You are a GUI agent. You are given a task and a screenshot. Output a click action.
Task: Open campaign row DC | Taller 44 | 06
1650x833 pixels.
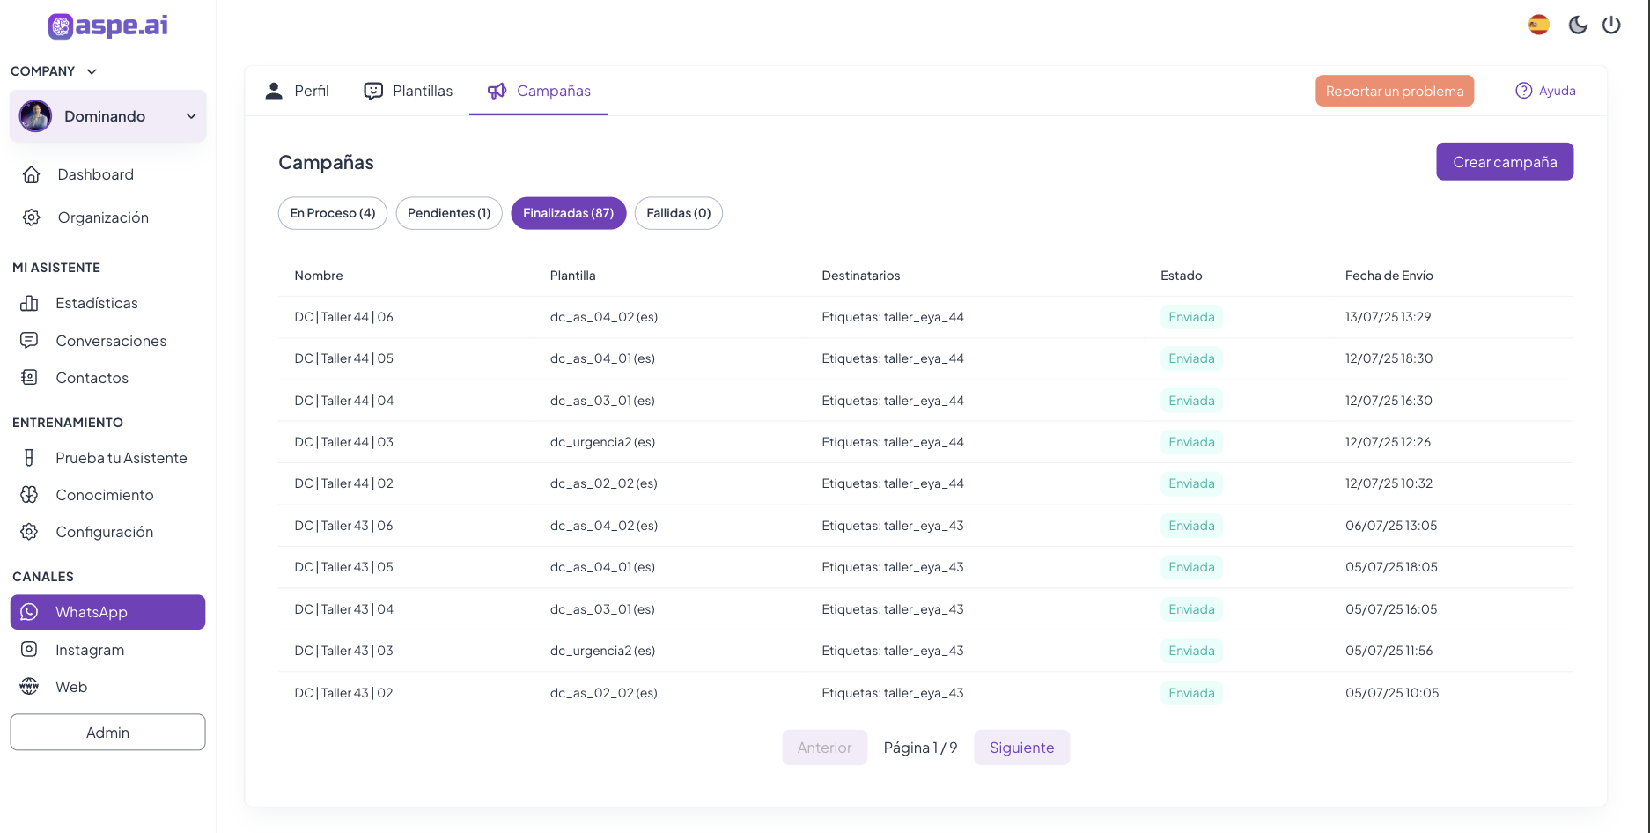[x=343, y=317]
